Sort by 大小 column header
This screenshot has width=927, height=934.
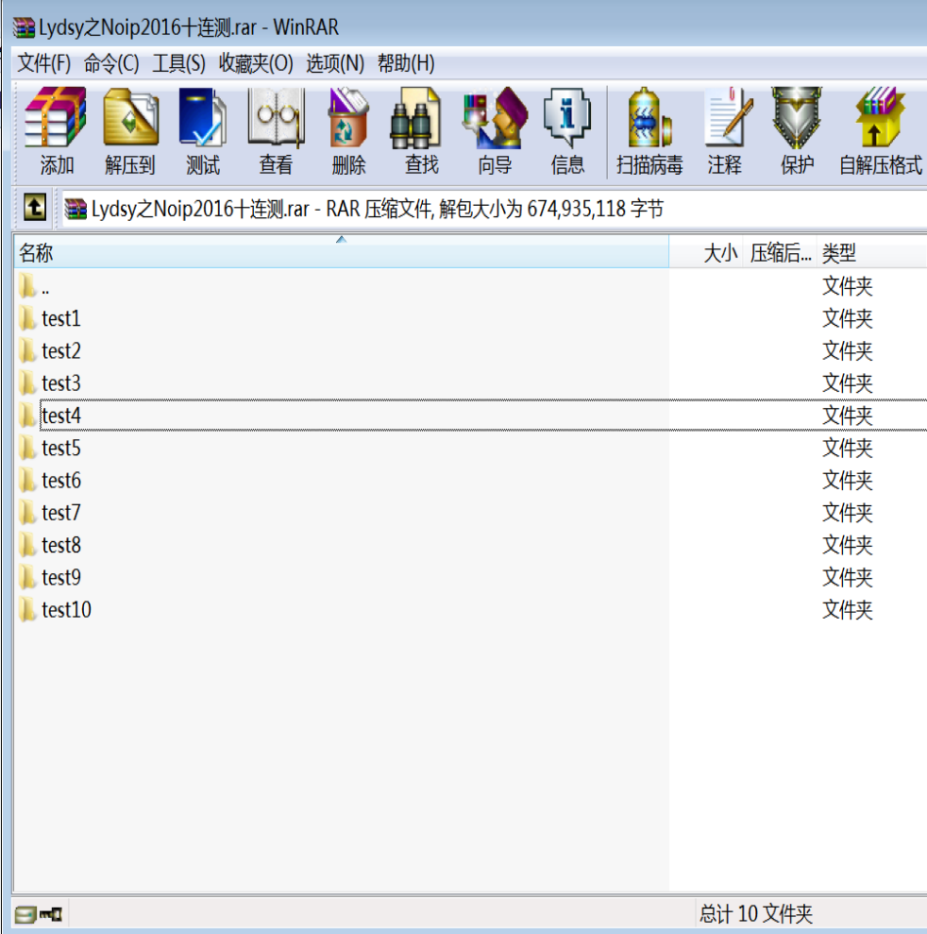click(720, 253)
